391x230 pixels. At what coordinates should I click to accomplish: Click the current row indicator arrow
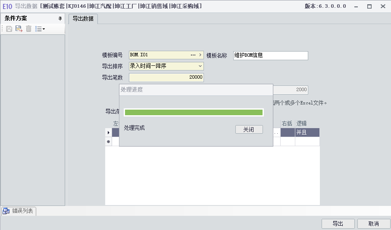pyautogui.click(x=109, y=132)
